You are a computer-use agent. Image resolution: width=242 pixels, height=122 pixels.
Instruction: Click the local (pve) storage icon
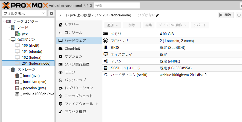(x=19, y=76)
